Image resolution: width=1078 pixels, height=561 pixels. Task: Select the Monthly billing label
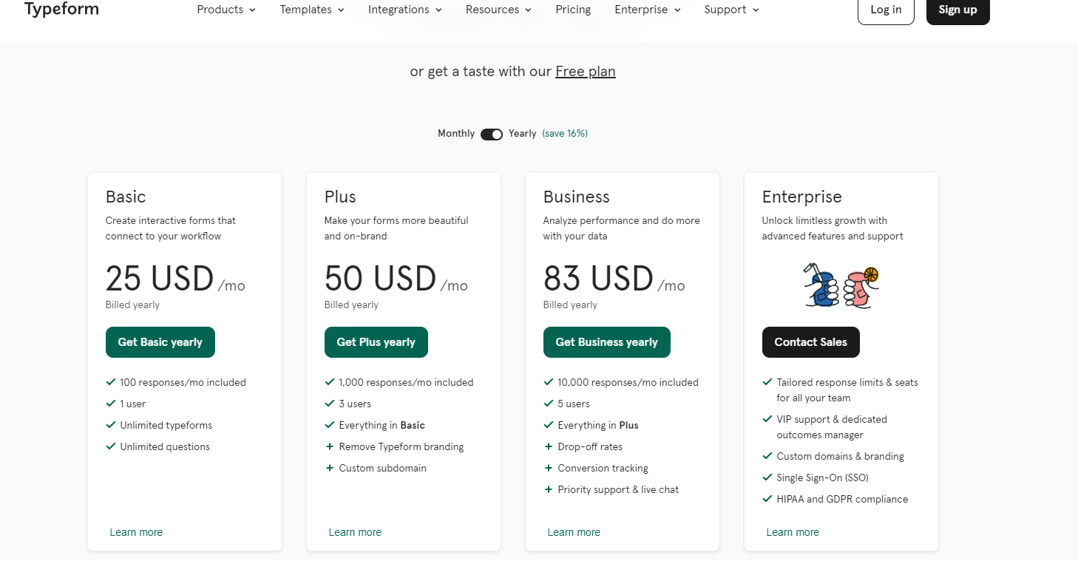[x=456, y=134]
